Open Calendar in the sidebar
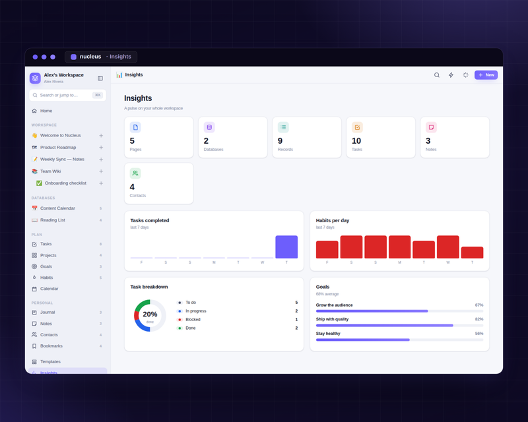The width and height of the screenshot is (528, 422). pyautogui.click(x=68, y=289)
